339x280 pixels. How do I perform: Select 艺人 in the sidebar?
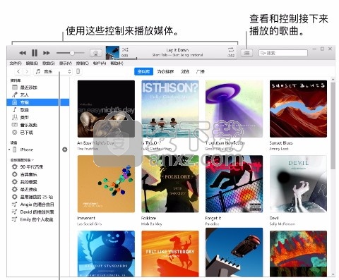click(37, 95)
